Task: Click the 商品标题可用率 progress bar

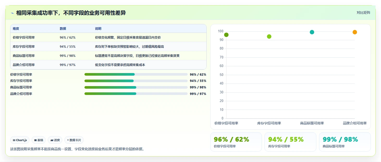Action: [x=136, y=87]
